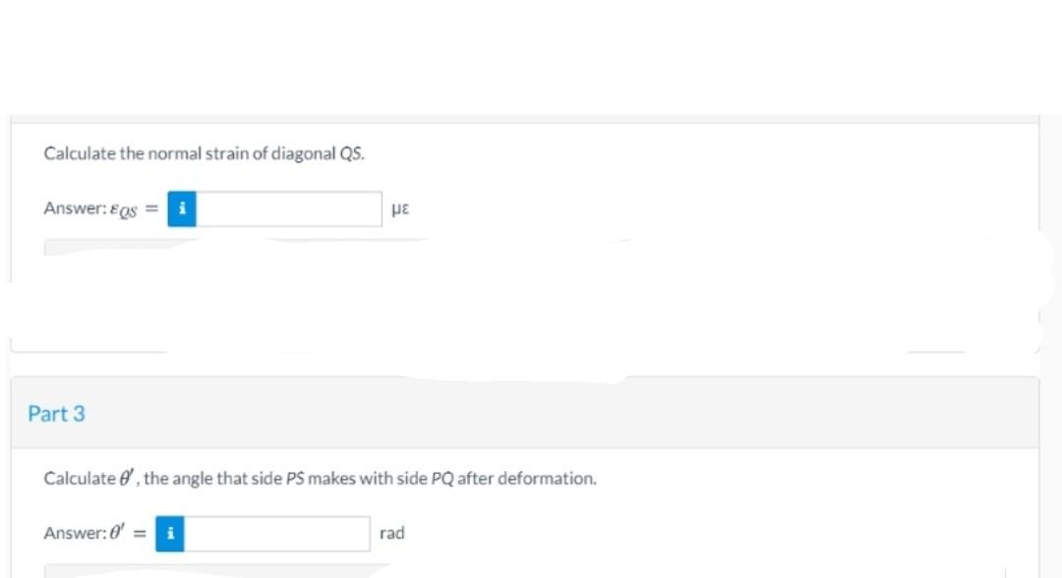Select the Part 3 heading
Screen dimensions: 1062x578
(56, 414)
